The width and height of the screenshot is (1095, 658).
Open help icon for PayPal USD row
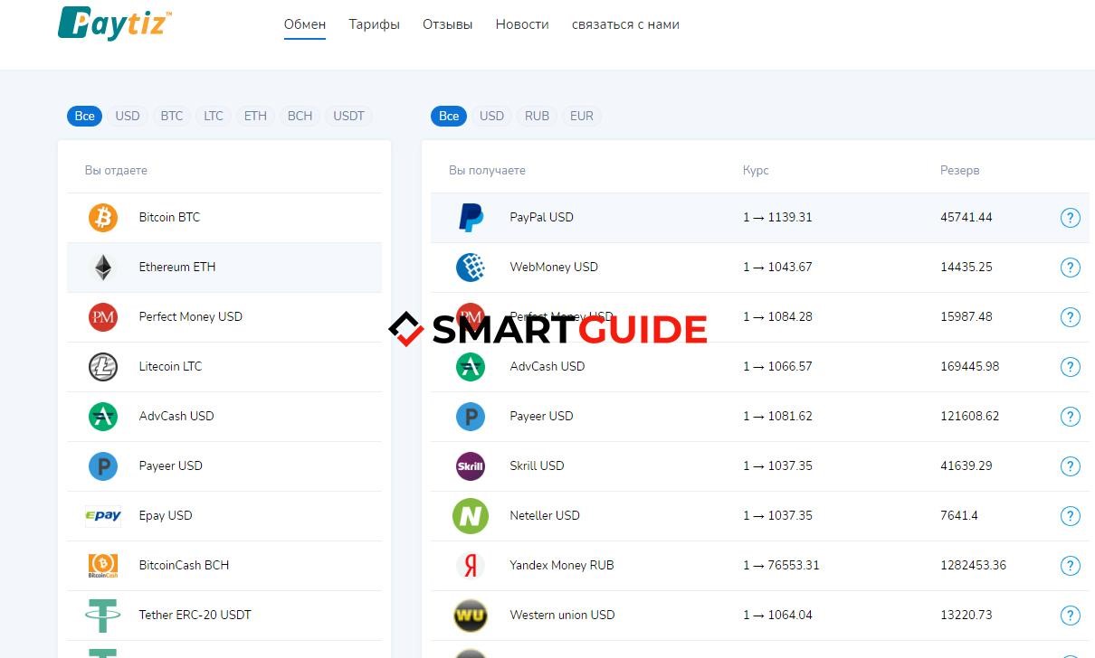(x=1070, y=218)
